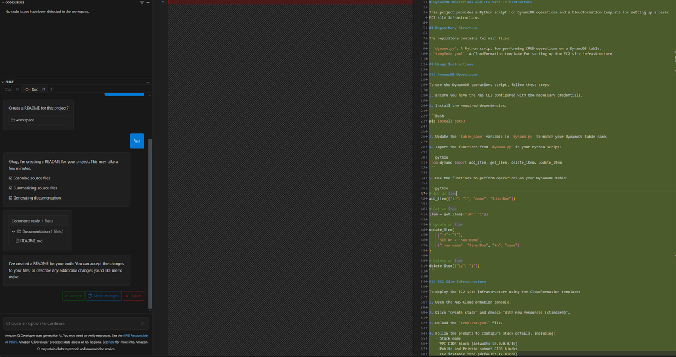676x357 pixels.
Task: Click Summarizing source files checkbox
Action: (11, 188)
